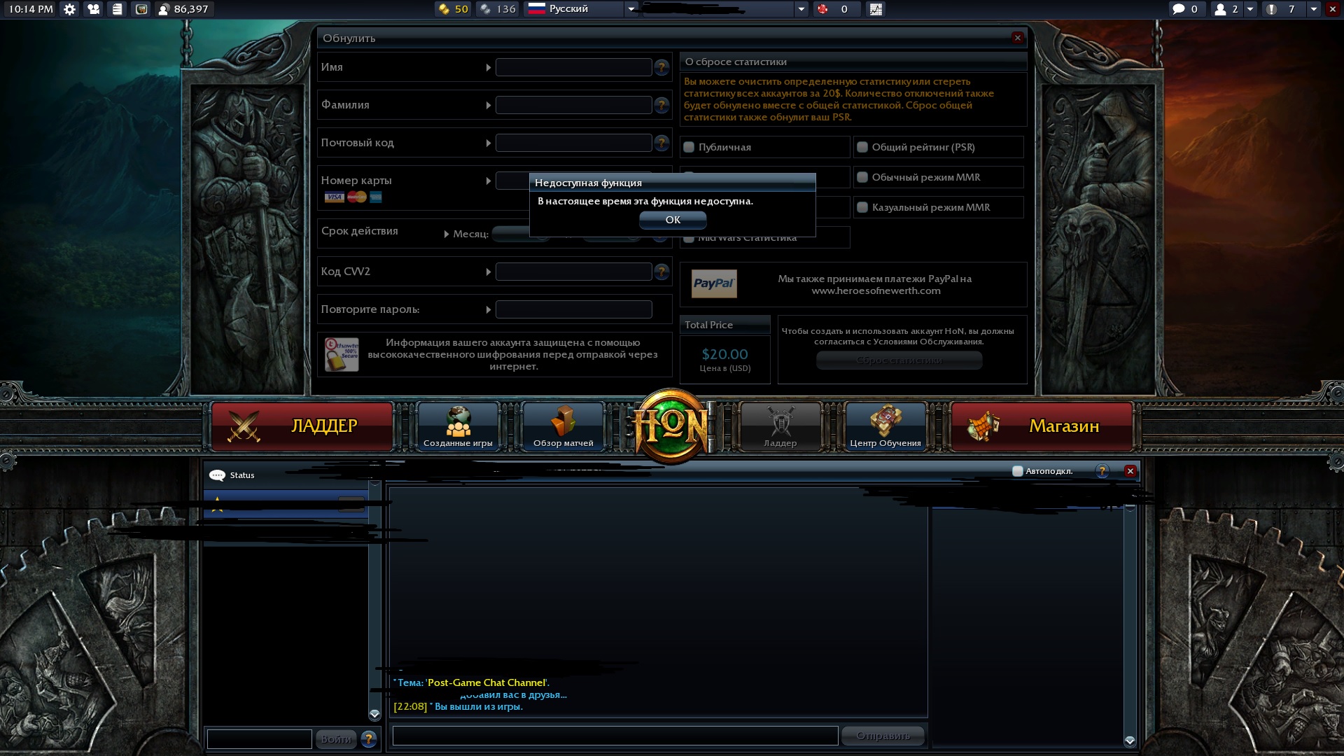Click the Войти join channel button

(335, 738)
